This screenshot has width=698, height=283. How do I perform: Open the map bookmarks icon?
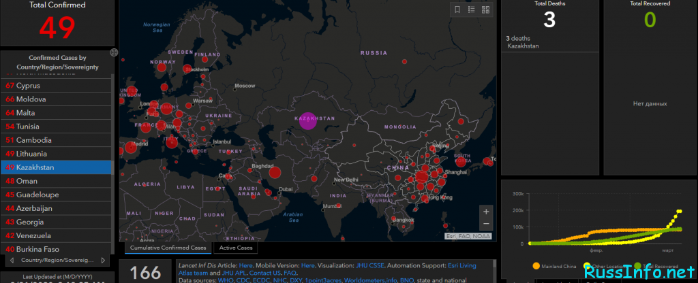(457, 10)
